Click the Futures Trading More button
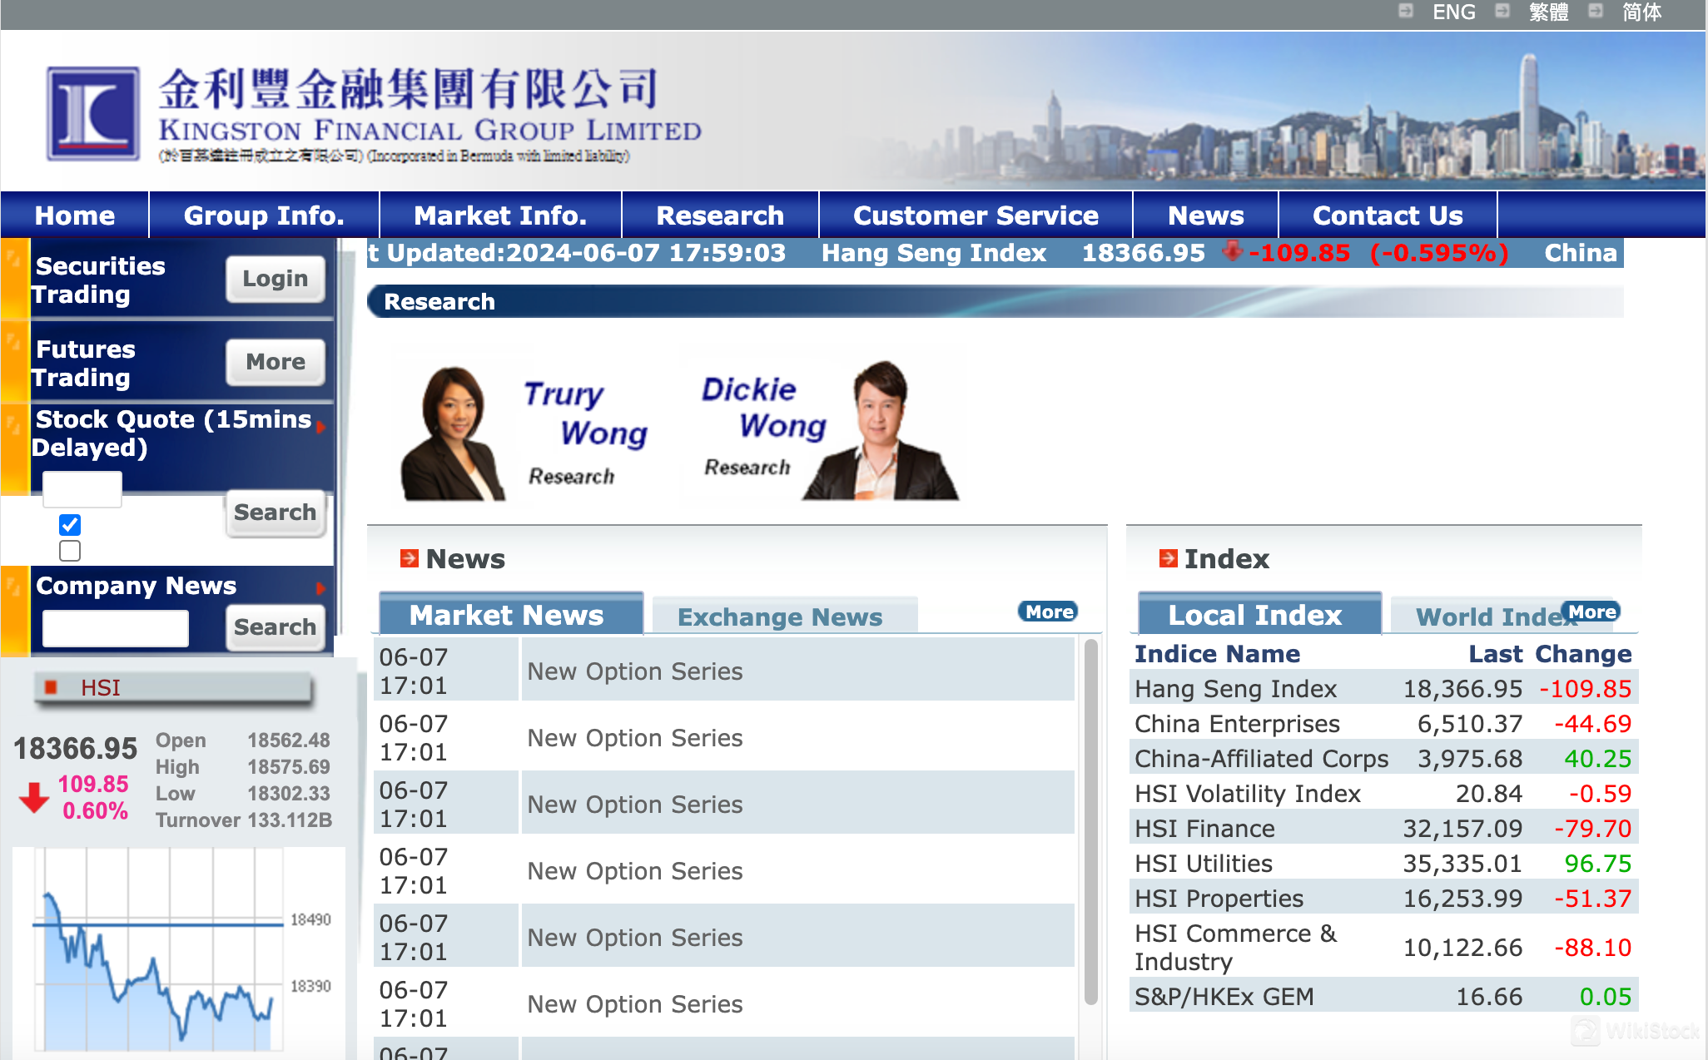Viewport: 1708px width, 1060px height. point(276,362)
